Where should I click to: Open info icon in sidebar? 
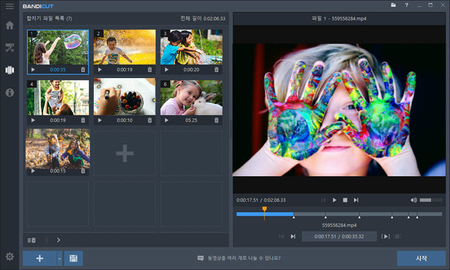point(10,92)
